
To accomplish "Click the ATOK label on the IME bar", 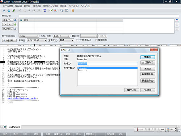I will point(140,129).
